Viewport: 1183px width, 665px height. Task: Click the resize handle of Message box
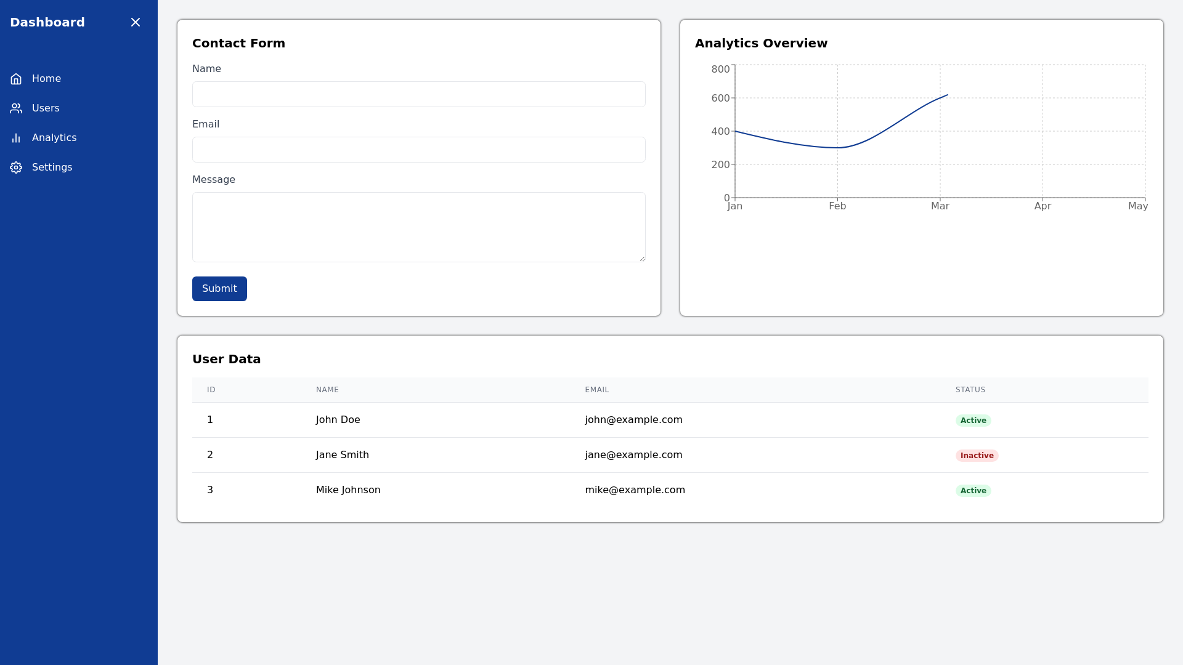coord(642,259)
